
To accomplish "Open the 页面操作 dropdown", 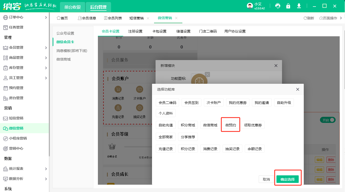I will pos(330,18).
